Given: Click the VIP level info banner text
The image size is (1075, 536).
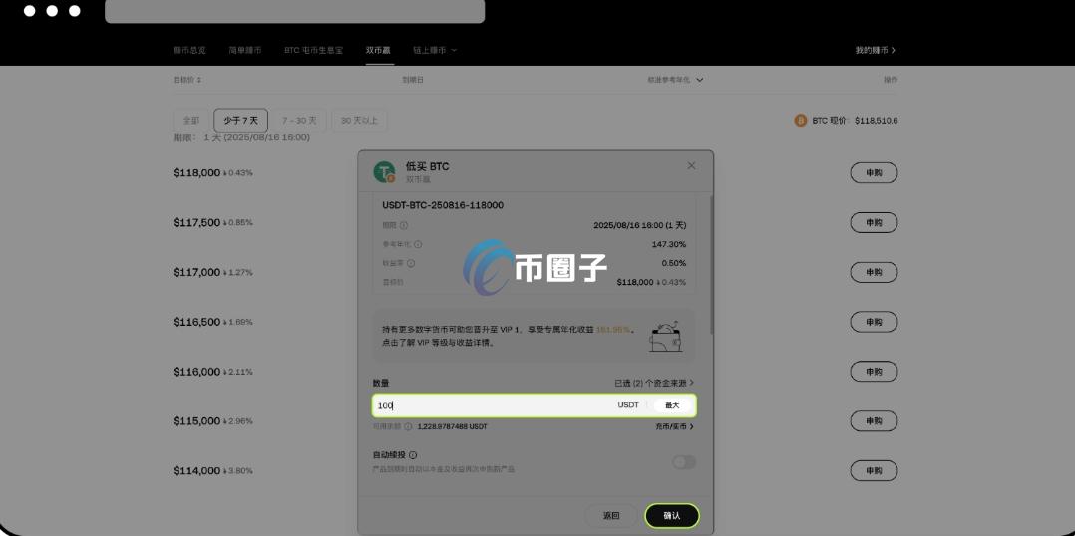Looking at the screenshot, I should (510, 336).
